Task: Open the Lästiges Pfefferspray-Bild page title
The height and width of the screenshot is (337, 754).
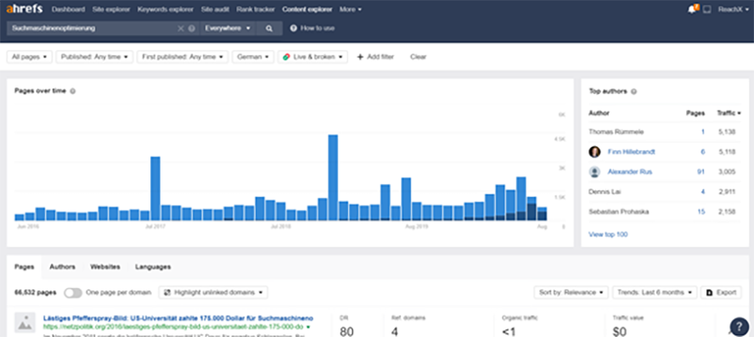Action: tap(178, 318)
